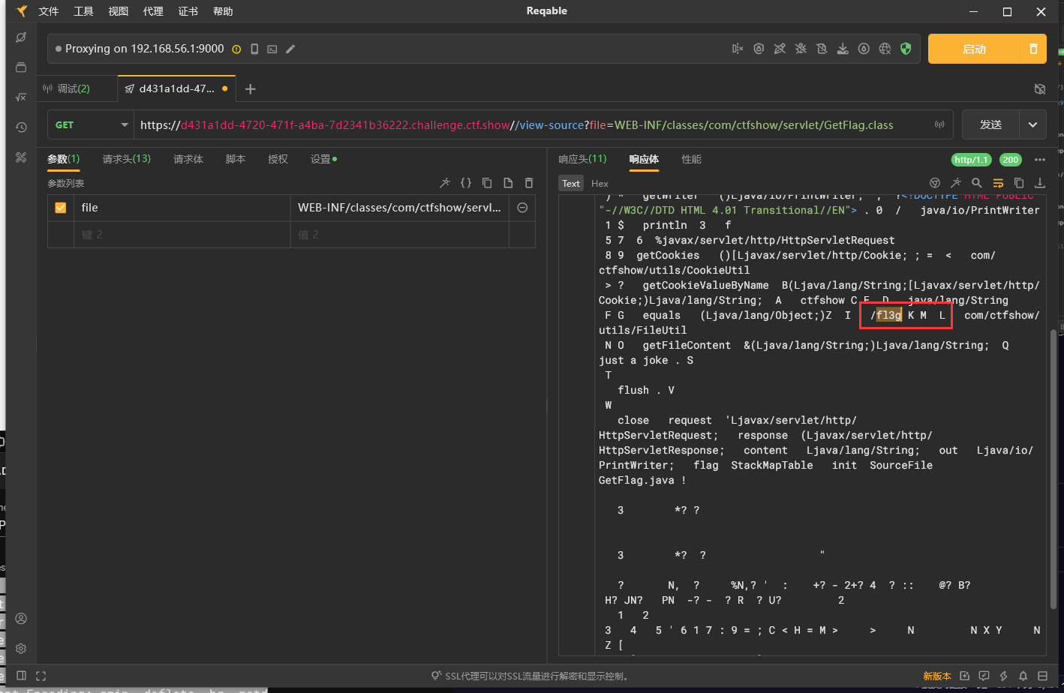Screen dimensions: 1064x693
Task: Open the history clock icon in the sidebar
Action: [21, 127]
